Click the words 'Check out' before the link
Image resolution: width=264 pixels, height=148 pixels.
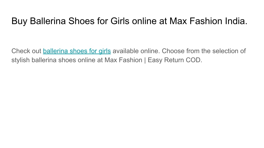26,51
